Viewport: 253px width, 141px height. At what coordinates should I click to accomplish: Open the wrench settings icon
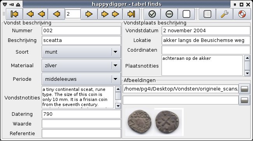225,14
